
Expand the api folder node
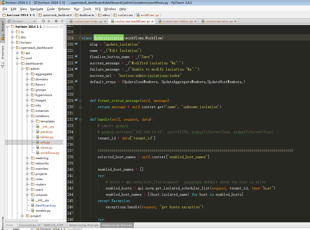point(17,53)
